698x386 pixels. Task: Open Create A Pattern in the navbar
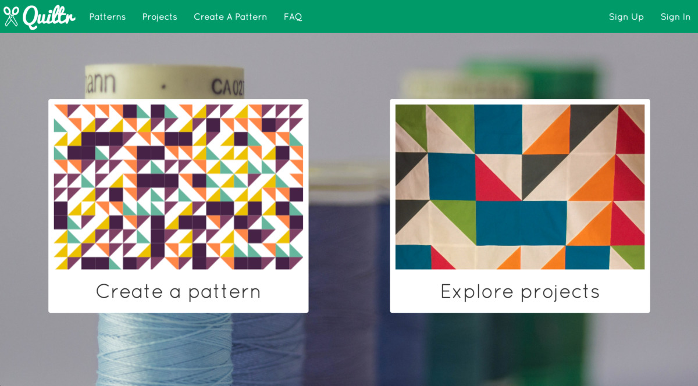tap(230, 17)
